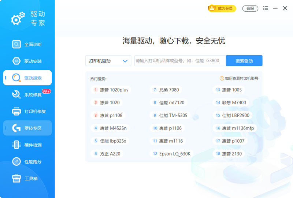Search hot item 佳能 mf7120
Viewport: 293px width, 198px height.
click(x=168, y=102)
